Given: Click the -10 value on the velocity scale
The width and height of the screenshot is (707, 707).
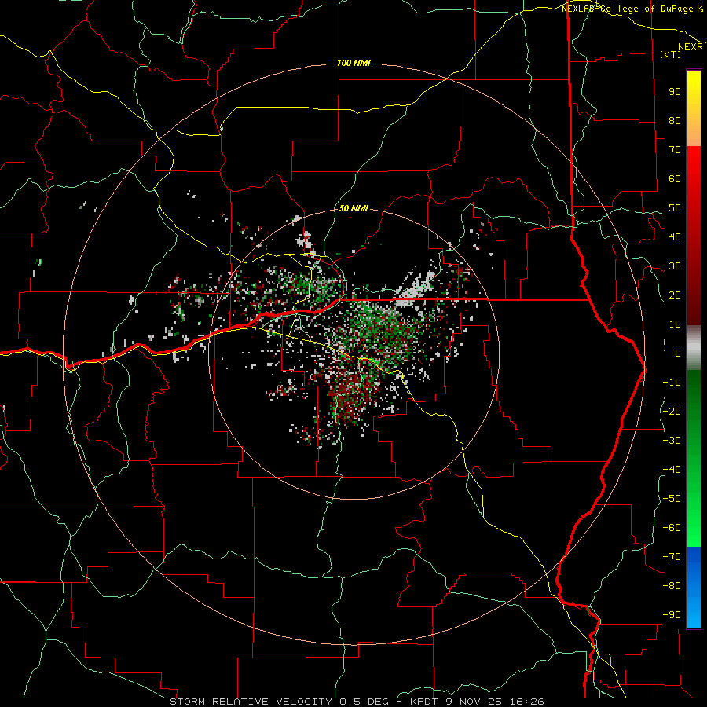Looking at the screenshot, I should coord(672,383).
